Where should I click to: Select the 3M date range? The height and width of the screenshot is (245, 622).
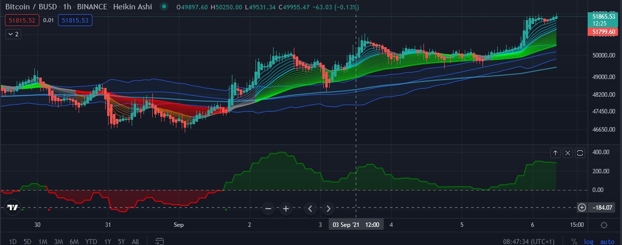click(58, 241)
